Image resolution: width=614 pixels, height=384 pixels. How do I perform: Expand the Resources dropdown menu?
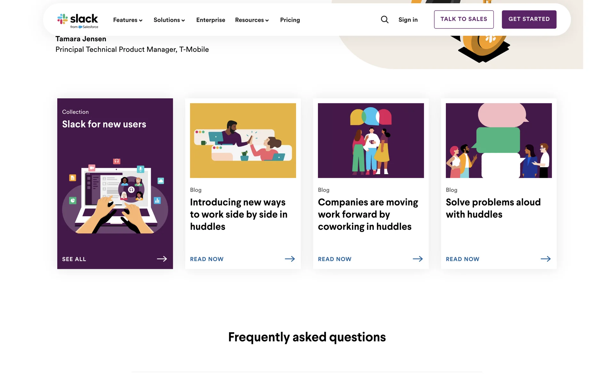click(252, 20)
